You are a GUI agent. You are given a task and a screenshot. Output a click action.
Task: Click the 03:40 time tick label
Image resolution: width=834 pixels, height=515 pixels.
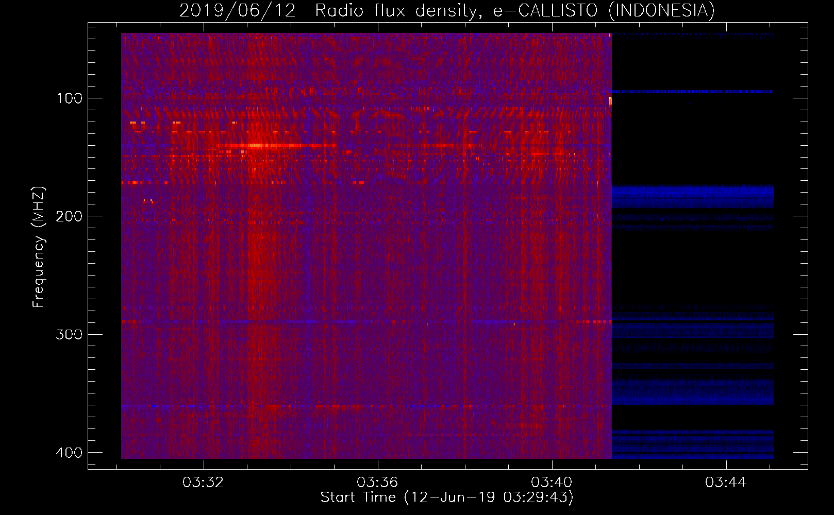point(552,483)
